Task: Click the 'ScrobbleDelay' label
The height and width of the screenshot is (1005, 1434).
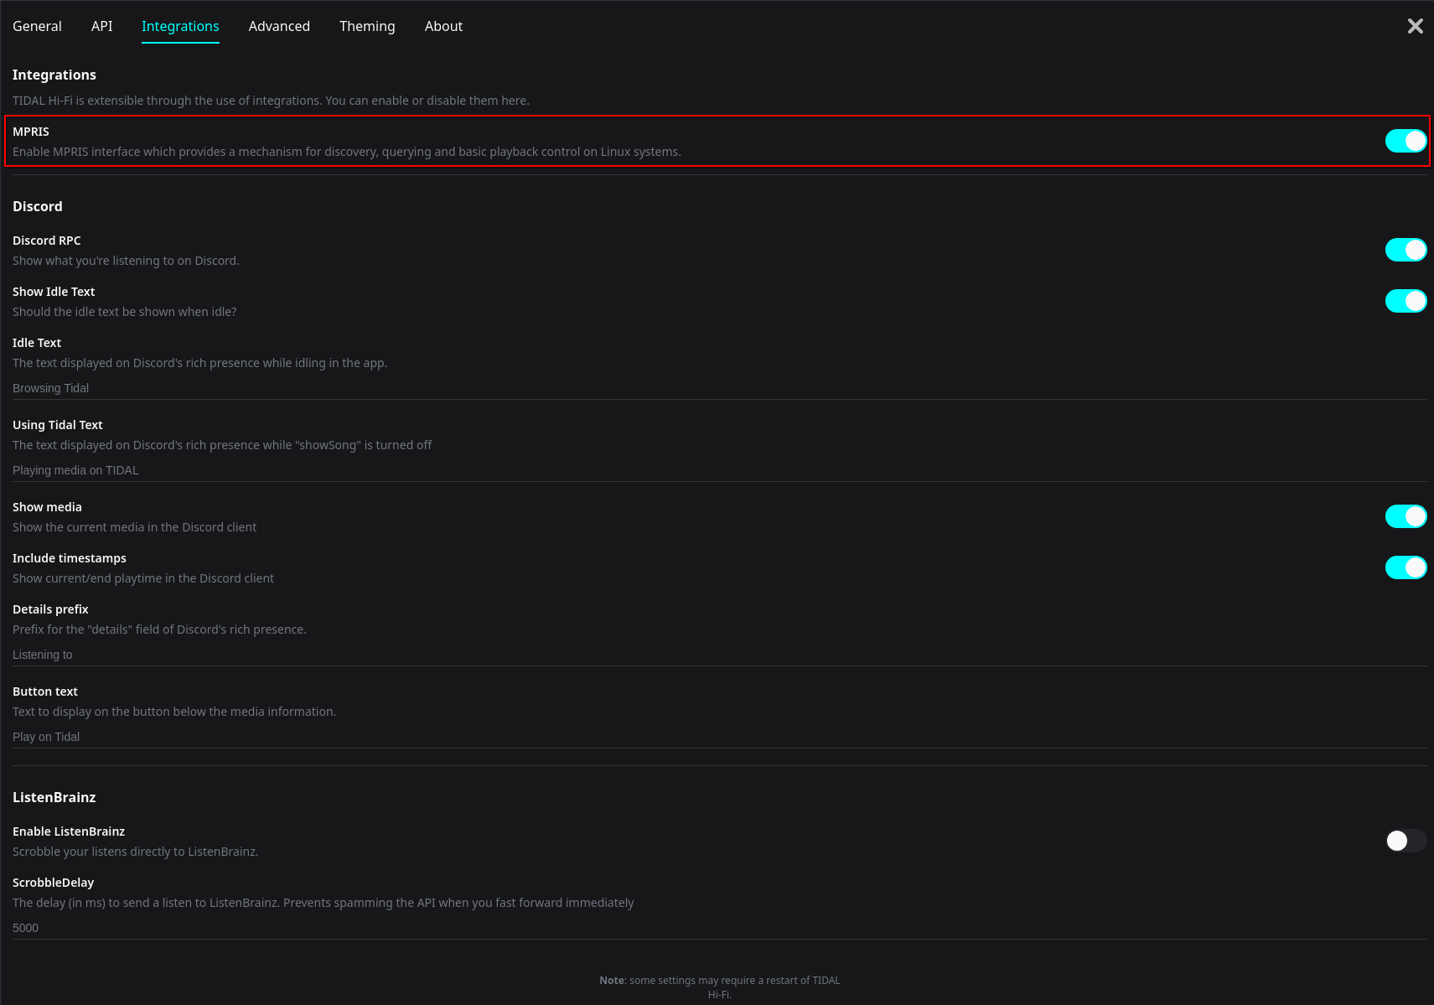Action: [x=54, y=883]
